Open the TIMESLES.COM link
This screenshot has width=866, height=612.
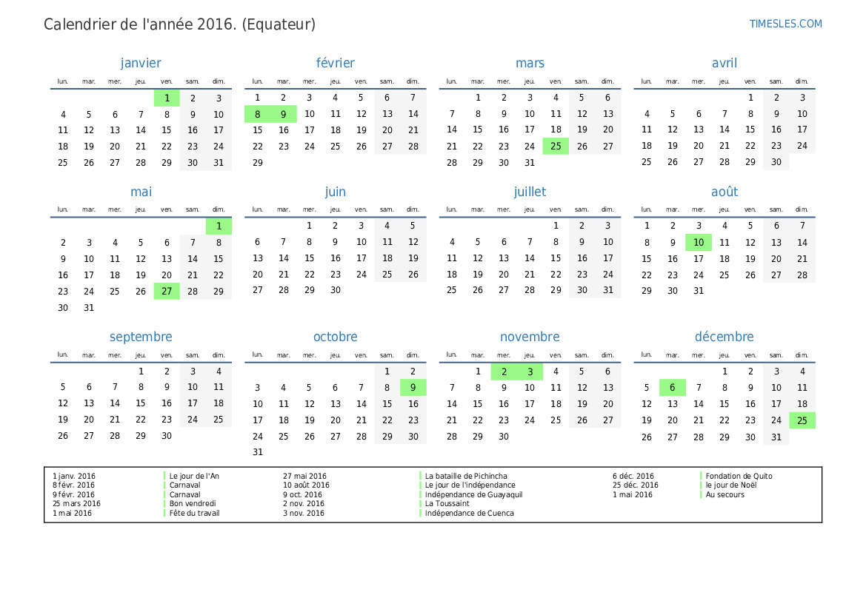pyautogui.click(x=785, y=24)
